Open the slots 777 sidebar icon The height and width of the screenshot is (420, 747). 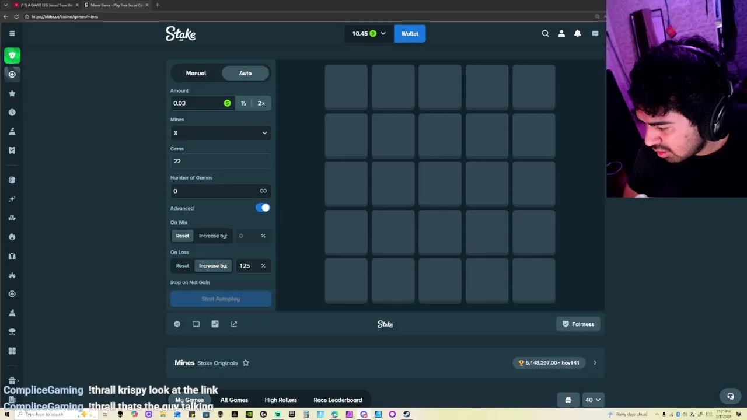tap(12, 218)
